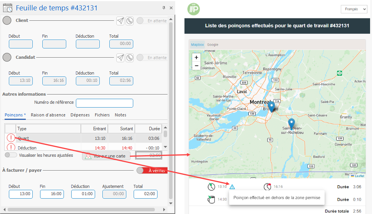Click the phone icon in Candidat row
The image size is (372, 214).
click(130, 58)
